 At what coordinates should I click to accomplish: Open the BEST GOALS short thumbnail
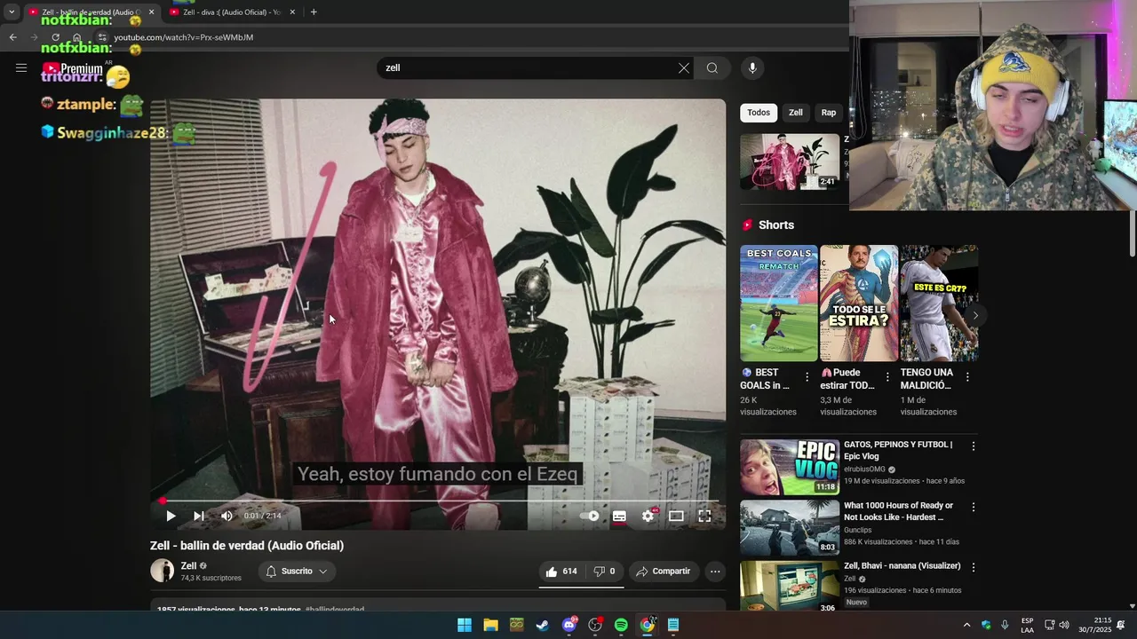click(779, 303)
